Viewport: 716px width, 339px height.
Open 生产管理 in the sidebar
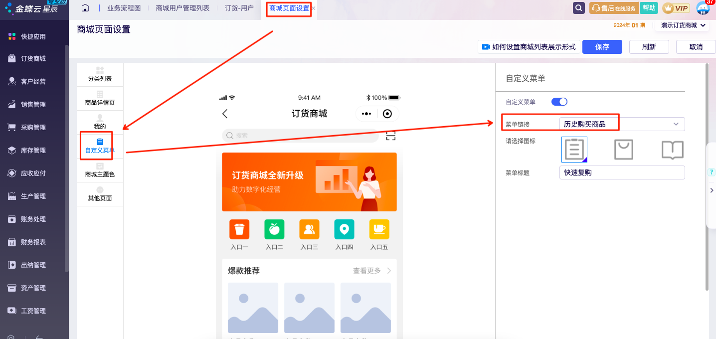(33, 196)
